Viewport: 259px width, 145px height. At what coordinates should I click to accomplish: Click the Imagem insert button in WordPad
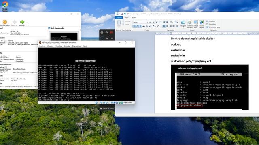(183, 24)
